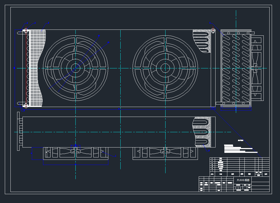Viewport: 280px width, 203px height.
Task: Select the bottom-left mounting bolt of the condenser
Action: pyautogui.click(x=26, y=105)
